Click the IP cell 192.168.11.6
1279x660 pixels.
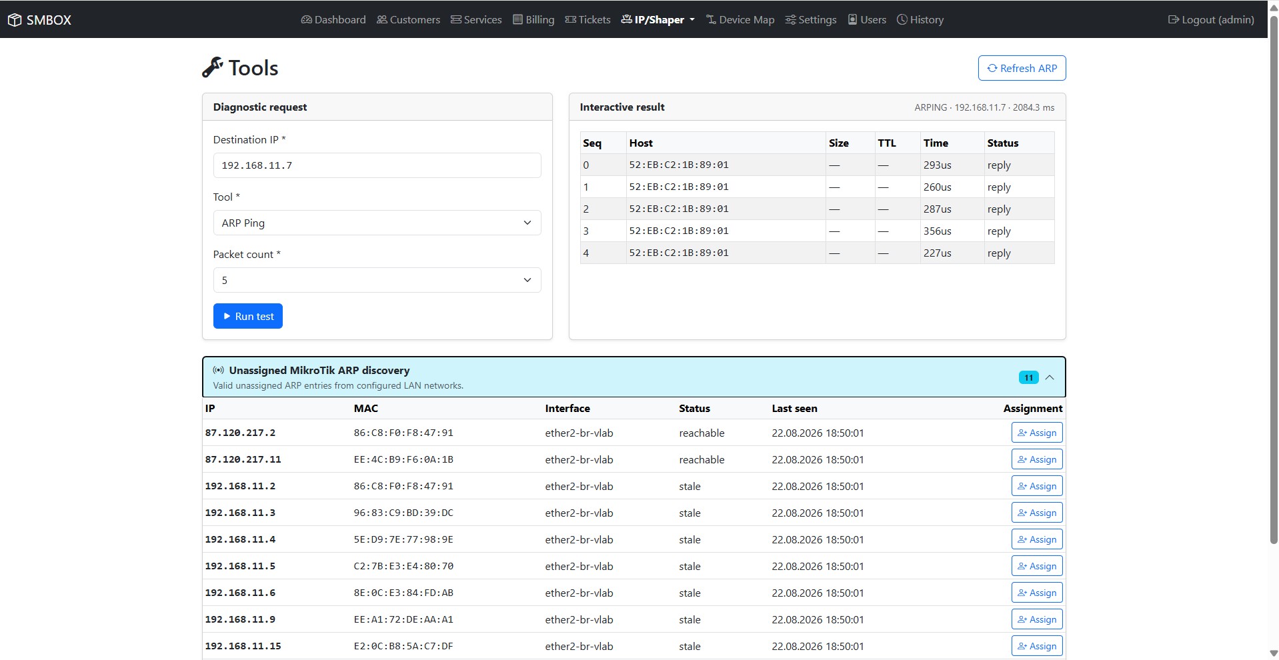coord(240,593)
